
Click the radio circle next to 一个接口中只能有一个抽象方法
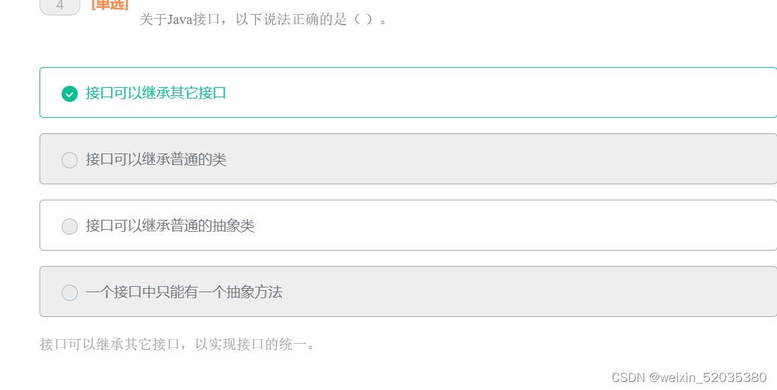click(70, 292)
